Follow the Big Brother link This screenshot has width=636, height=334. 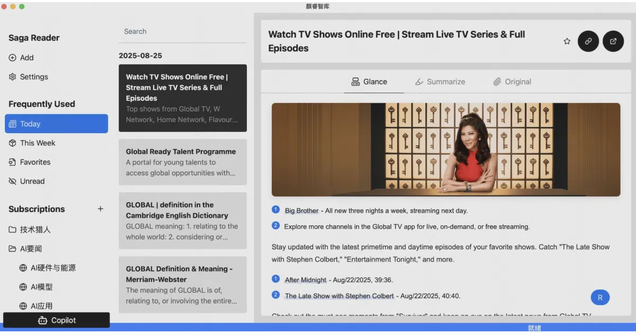point(302,210)
